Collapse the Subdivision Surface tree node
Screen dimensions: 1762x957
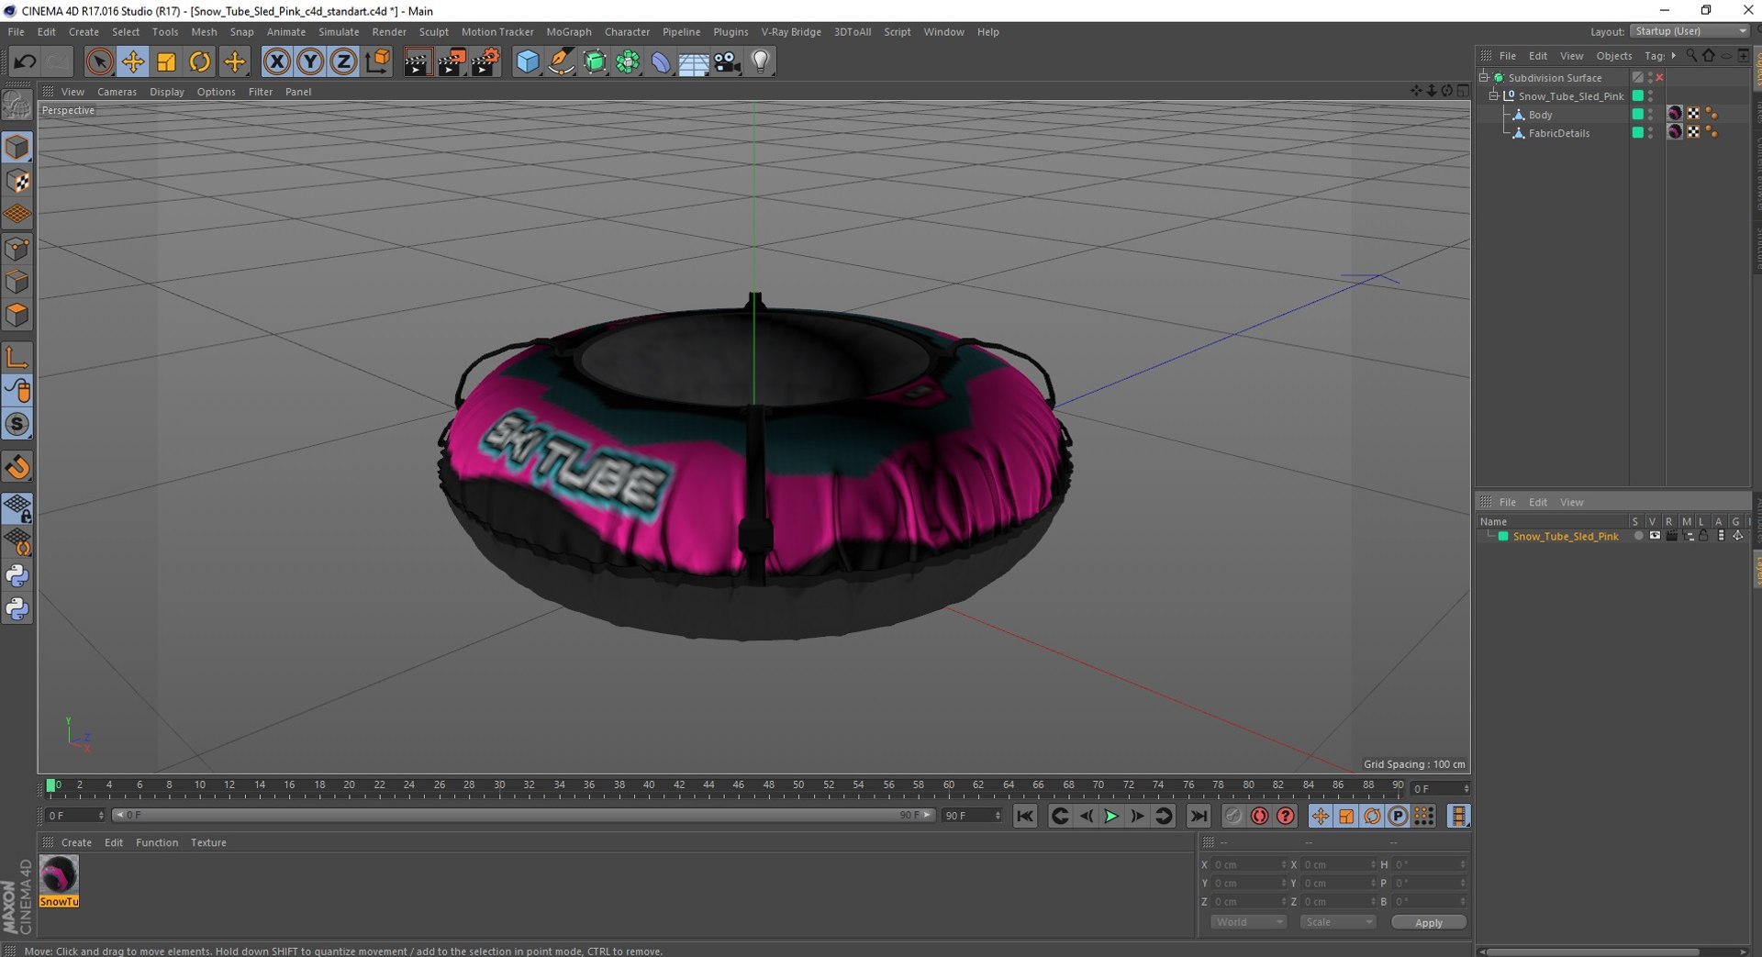(1484, 78)
